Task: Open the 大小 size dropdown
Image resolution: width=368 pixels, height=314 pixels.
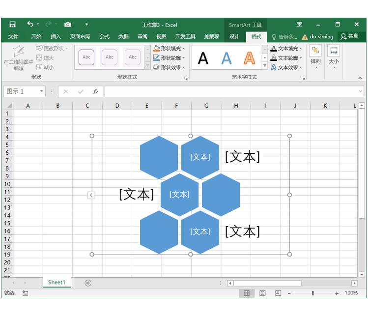Action: coord(334,57)
